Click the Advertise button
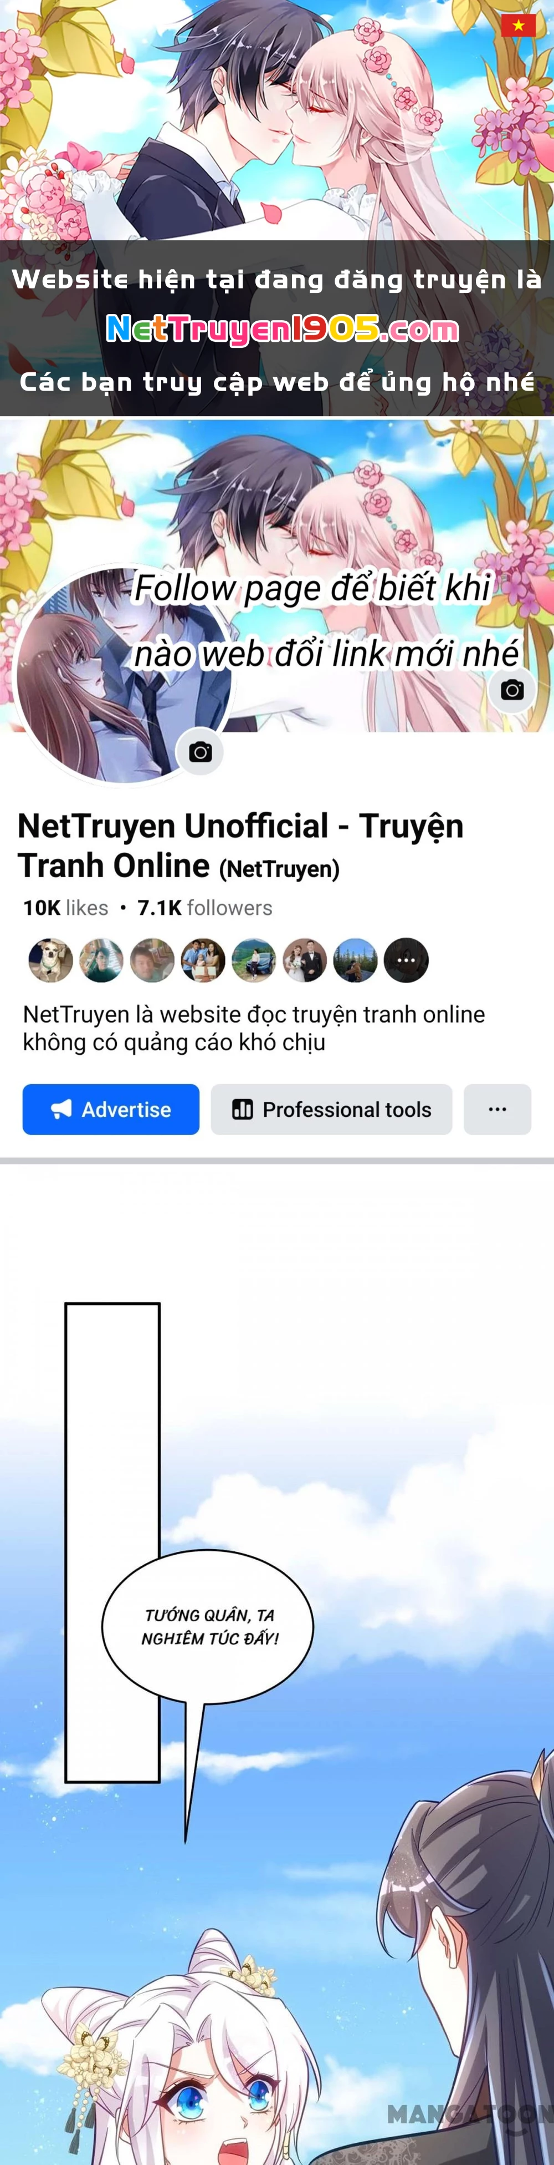554x2165 pixels. [111, 1109]
